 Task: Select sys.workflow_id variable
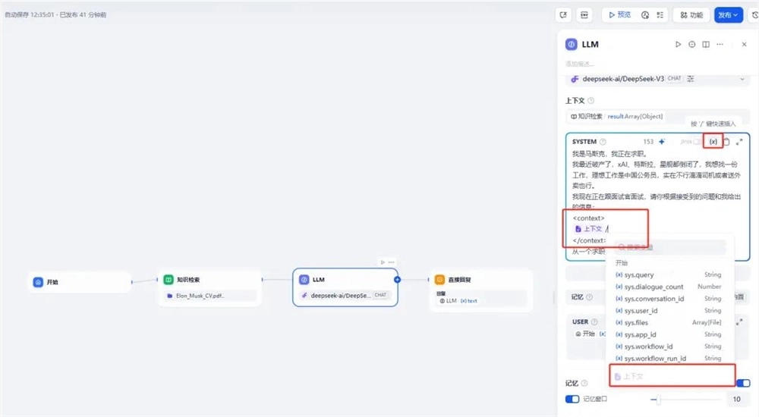pyautogui.click(x=670, y=346)
